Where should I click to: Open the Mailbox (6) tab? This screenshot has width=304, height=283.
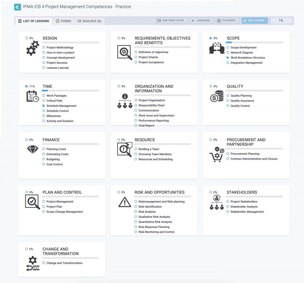coord(89,21)
